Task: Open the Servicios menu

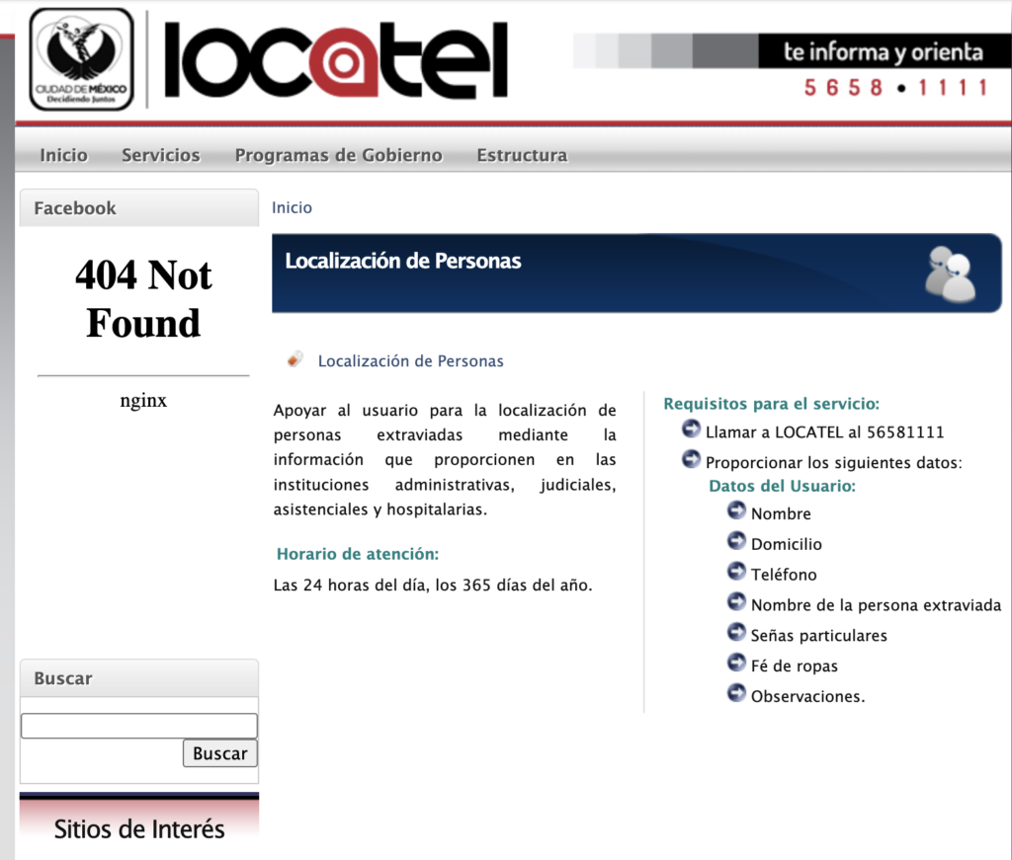Action: point(160,155)
